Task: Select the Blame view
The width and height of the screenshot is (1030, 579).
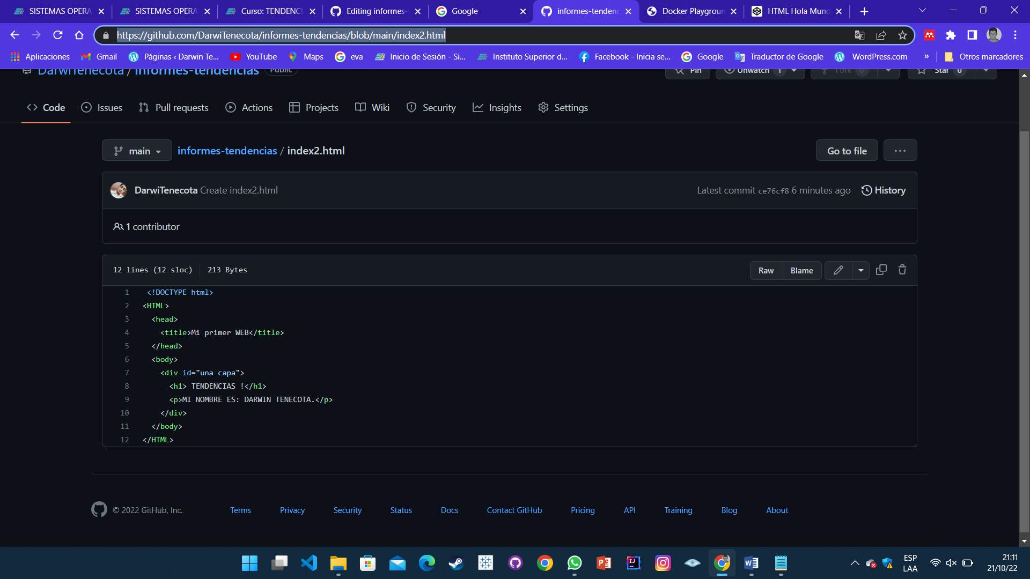Action: point(801,270)
